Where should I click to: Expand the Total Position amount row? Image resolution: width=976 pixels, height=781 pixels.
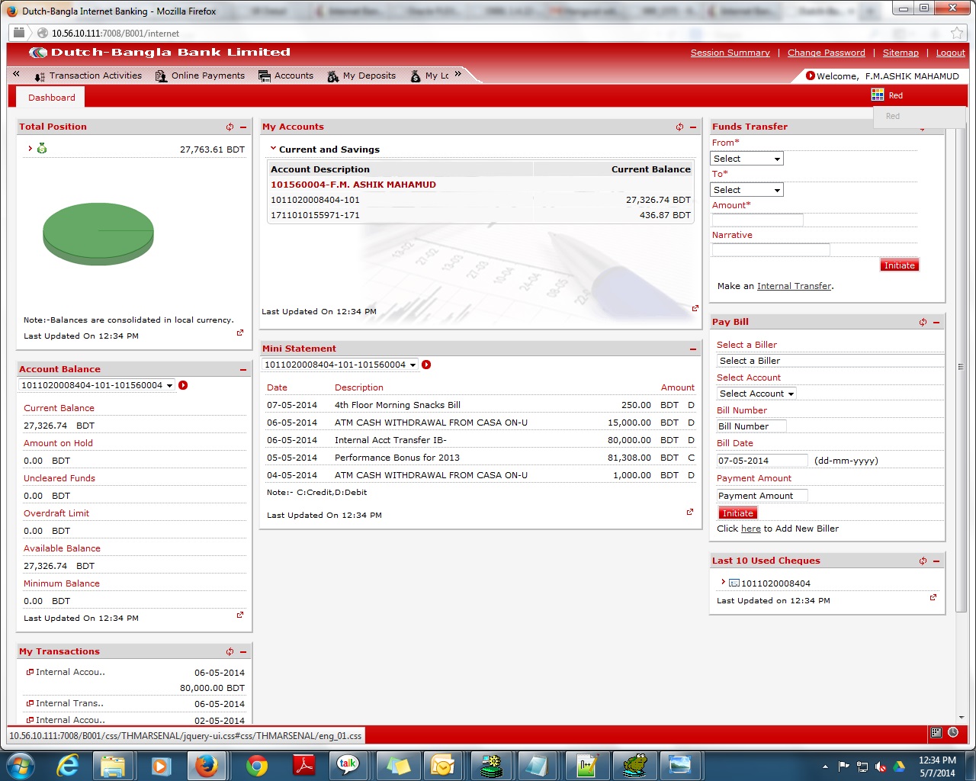click(30, 148)
